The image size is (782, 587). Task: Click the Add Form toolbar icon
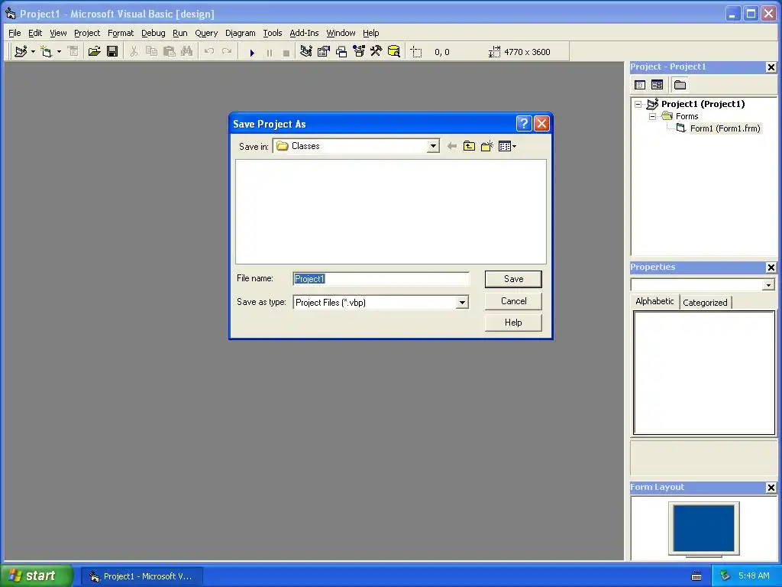[47, 51]
